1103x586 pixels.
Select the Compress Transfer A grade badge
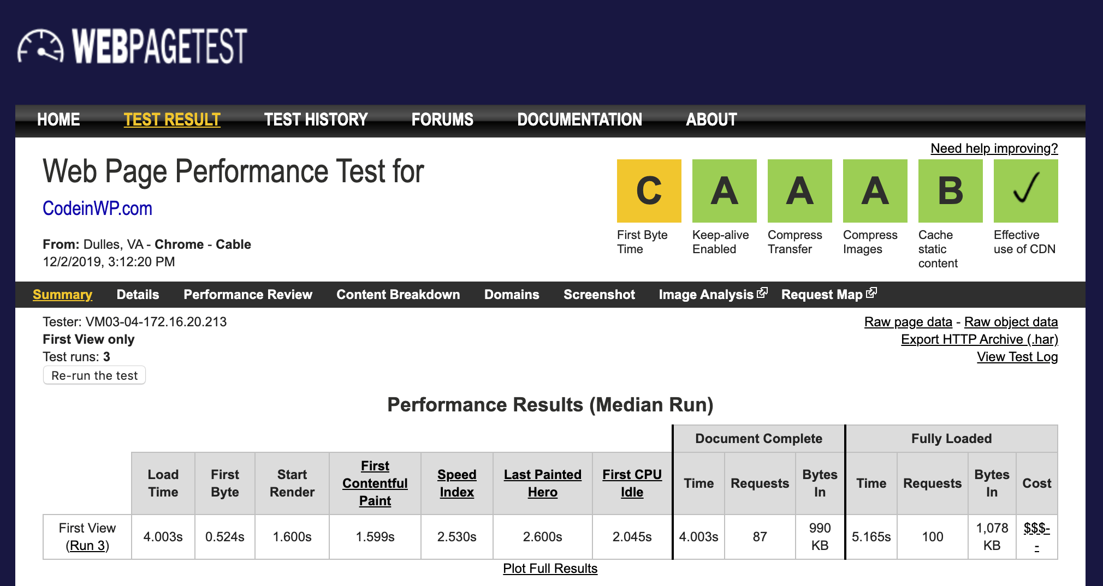(799, 190)
